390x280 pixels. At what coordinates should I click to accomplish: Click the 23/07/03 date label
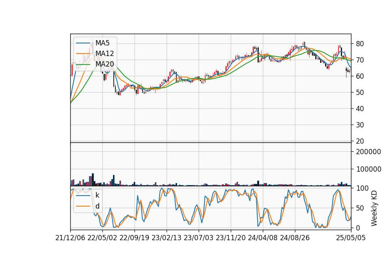[199, 238]
